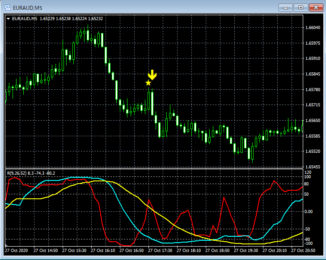The width and height of the screenshot is (326, 260).
Task: Close the EURAUD,M5 chart window
Action: point(316,8)
